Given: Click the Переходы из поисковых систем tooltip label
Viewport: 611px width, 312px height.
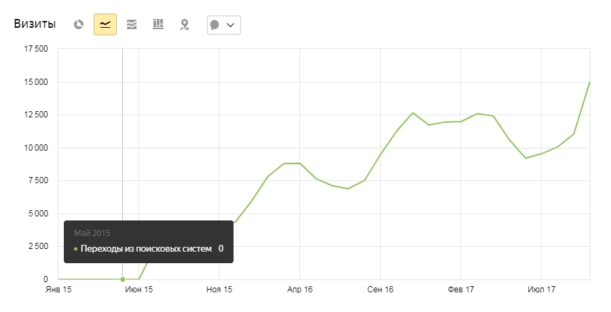Looking at the screenshot, I should click(146, 249).
